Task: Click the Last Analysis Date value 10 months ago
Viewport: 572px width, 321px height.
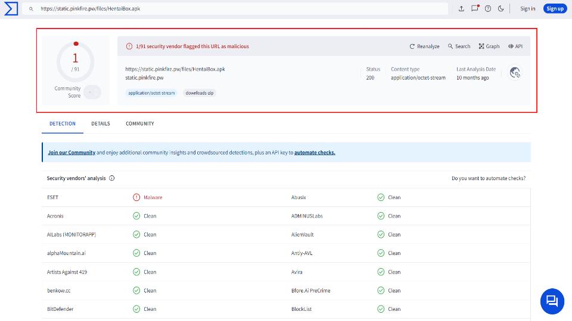Action: point(472,77)
